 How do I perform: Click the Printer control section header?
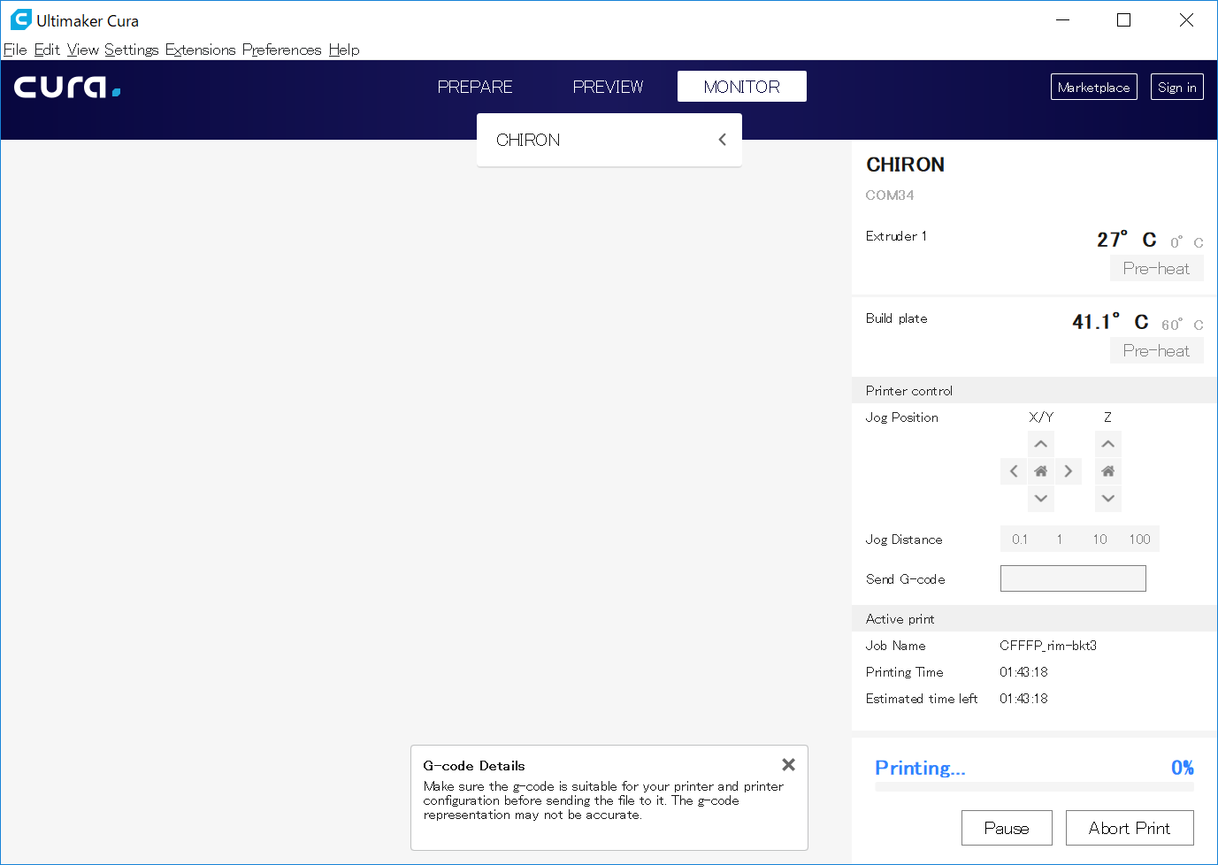point(1035,391)
